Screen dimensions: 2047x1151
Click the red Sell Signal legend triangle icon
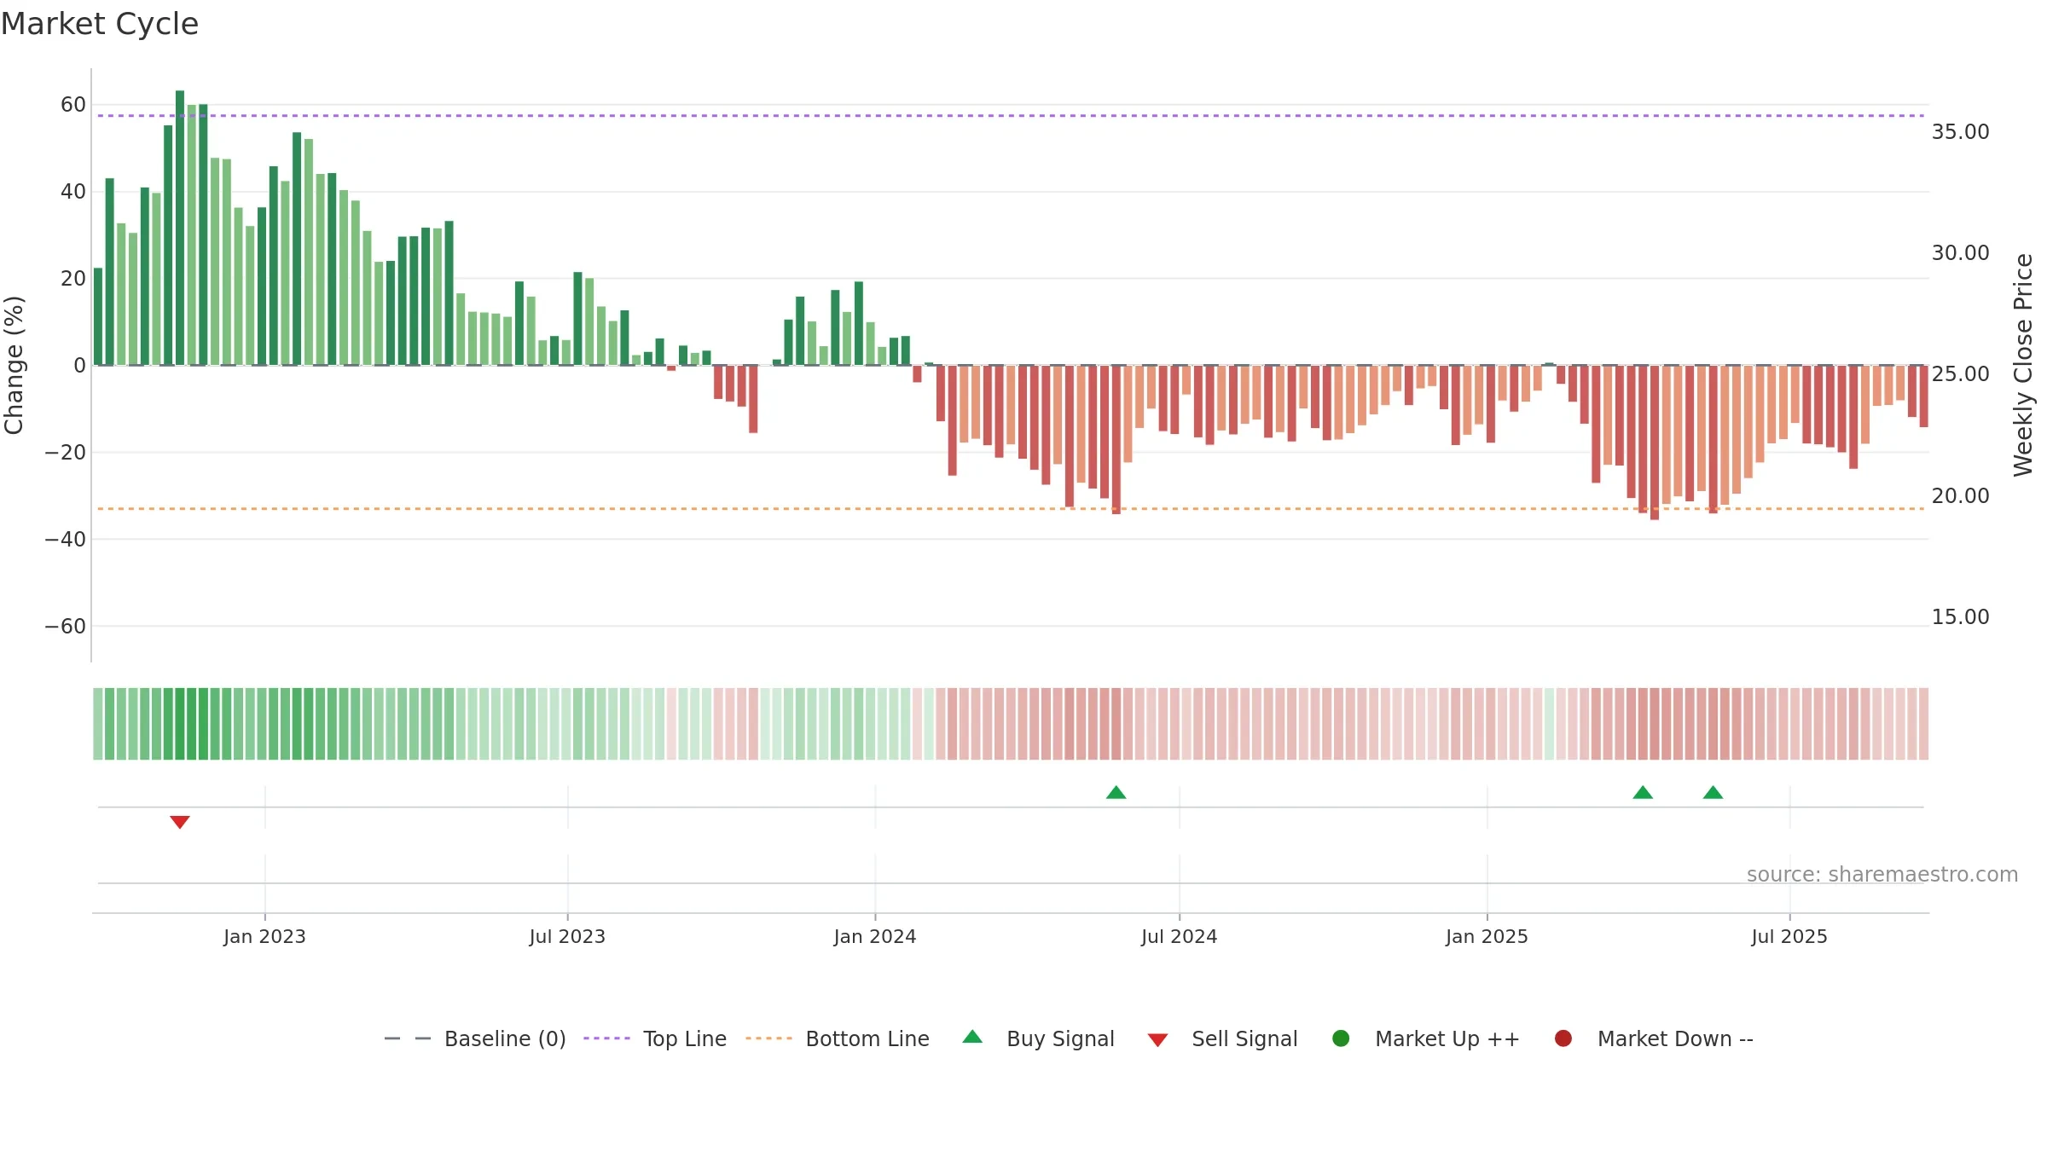click(x=1157, y=1040)
